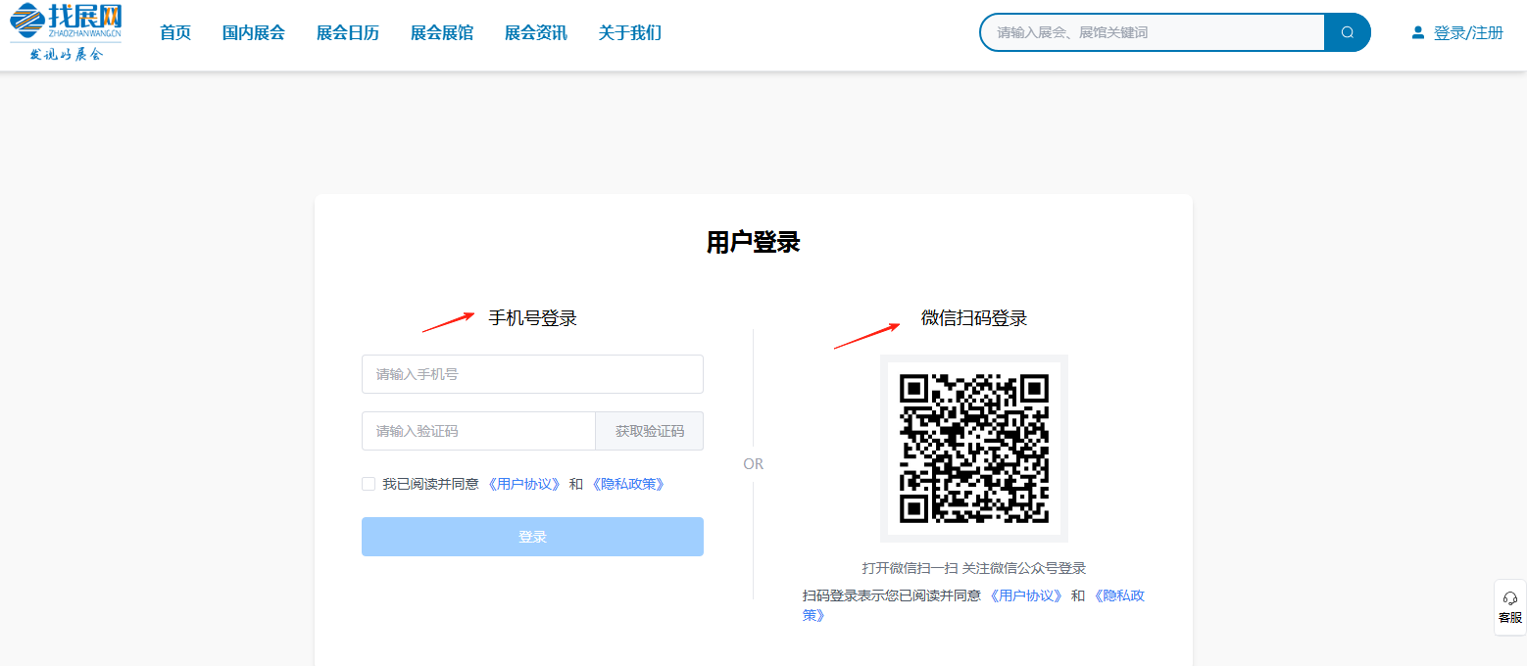
Task: Click the blue 登录 button
Action: click(x=532, y=537)
